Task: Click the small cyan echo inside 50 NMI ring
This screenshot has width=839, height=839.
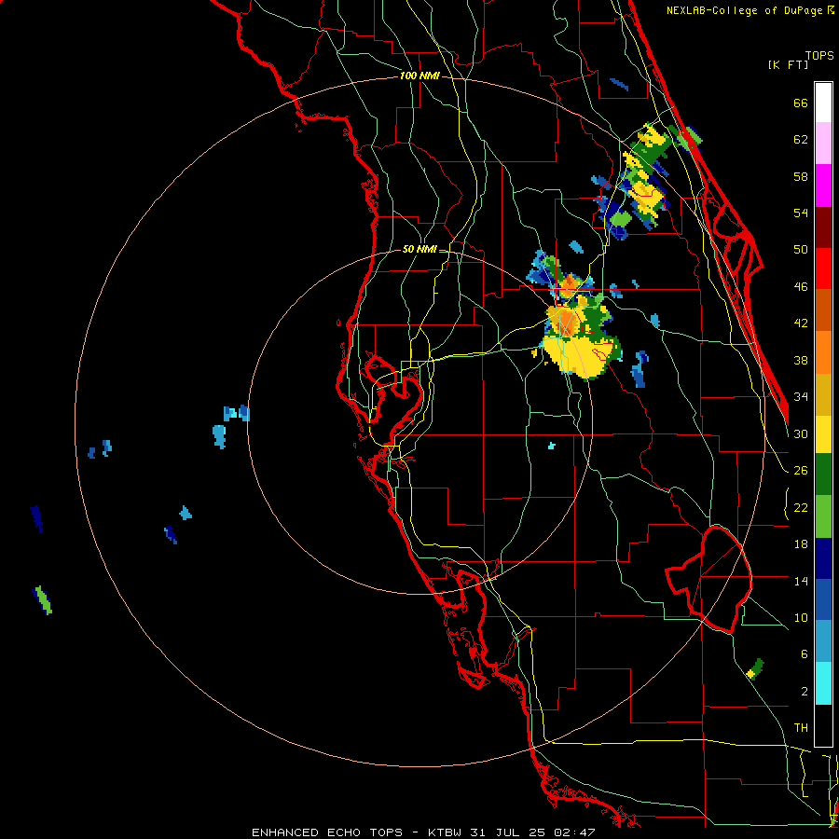Action: [552, 446]
